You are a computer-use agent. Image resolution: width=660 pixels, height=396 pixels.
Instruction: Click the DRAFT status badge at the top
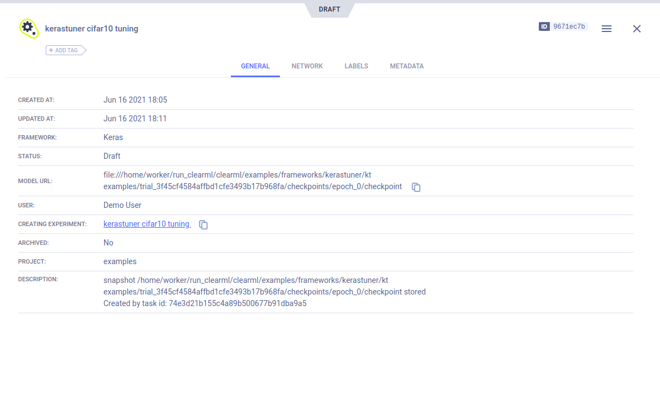(x=329, y=9)
